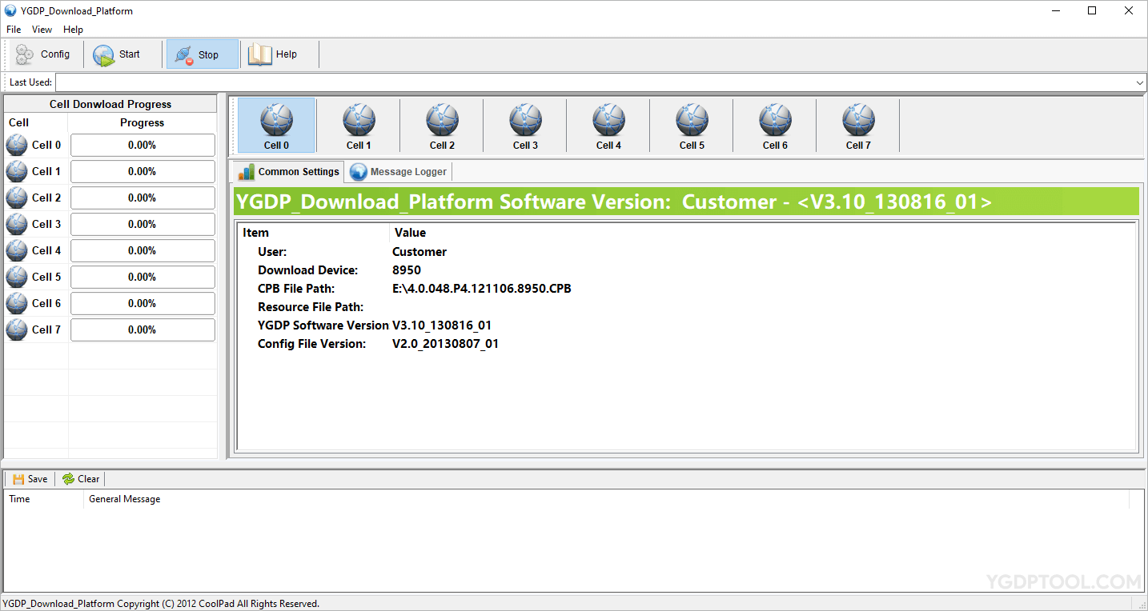
Task: Select the Cell 2 globe icon tab
Action: coord(442,126)
